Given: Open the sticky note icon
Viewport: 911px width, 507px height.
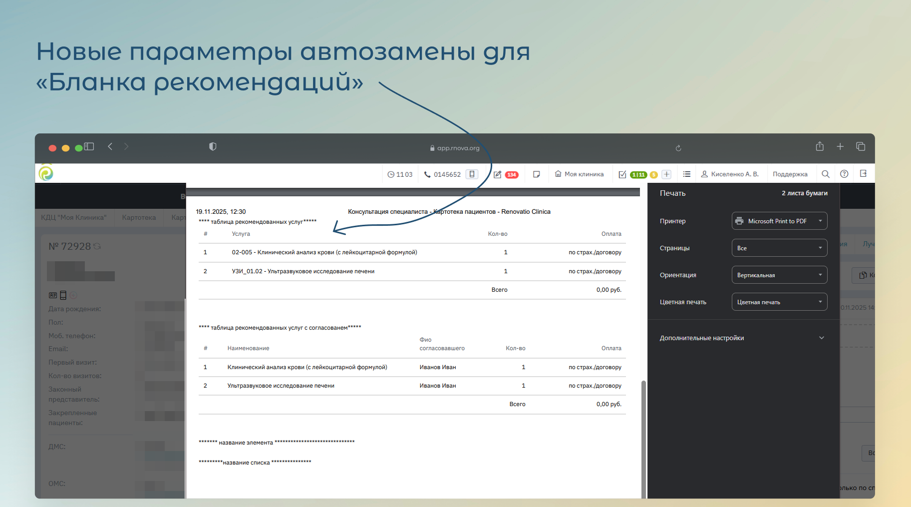Looking at the screenshot, I should click(537, 174).
